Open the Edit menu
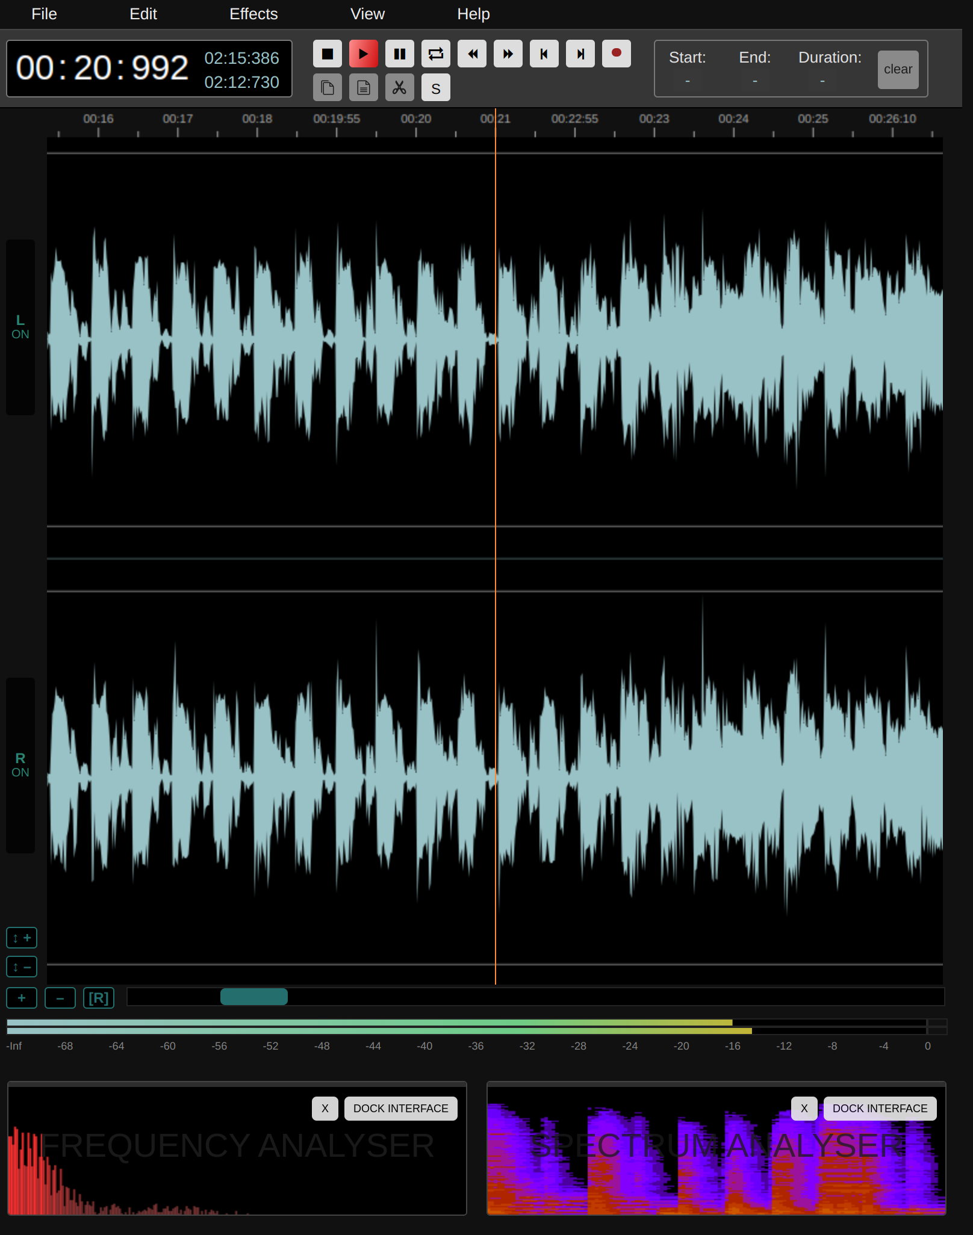This screenshot has width=973, height=1235. (143, 14)
